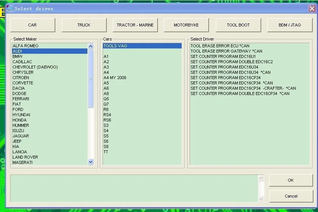Click maker list scroll up arrow
The height and width of the screenshot is (212, 318).
90,46
